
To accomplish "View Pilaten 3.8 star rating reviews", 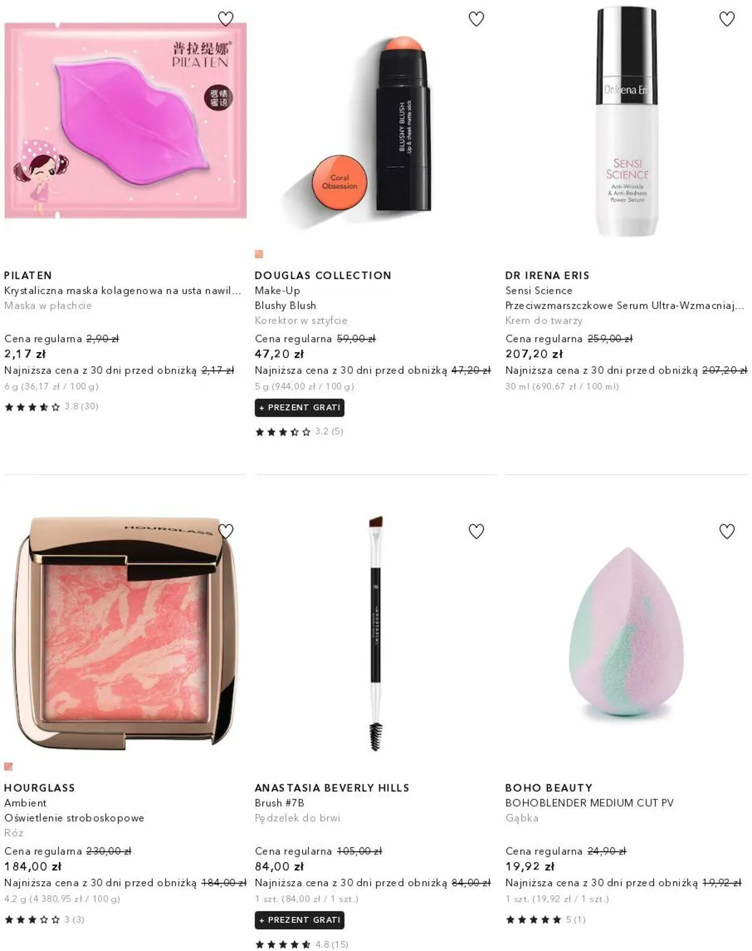I will coord(51,406).
